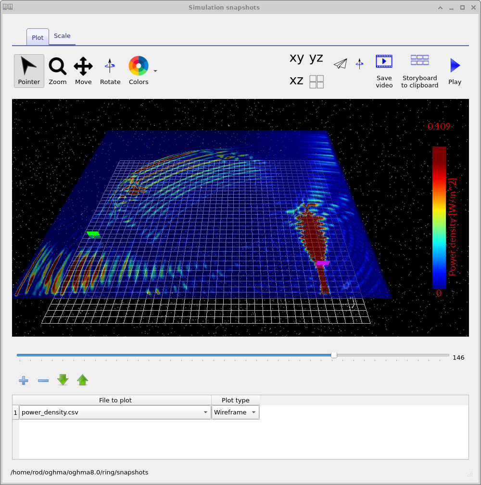
Task: Select the Pointer tool
Action: click(x=29, y=71)
